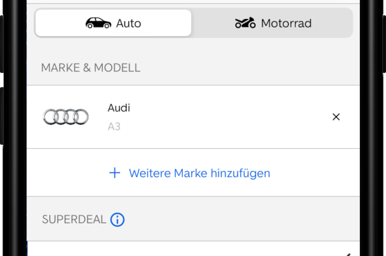Click the motorcycle icon
This screenshot has height=256, width=386.
(x=245, y=23)
